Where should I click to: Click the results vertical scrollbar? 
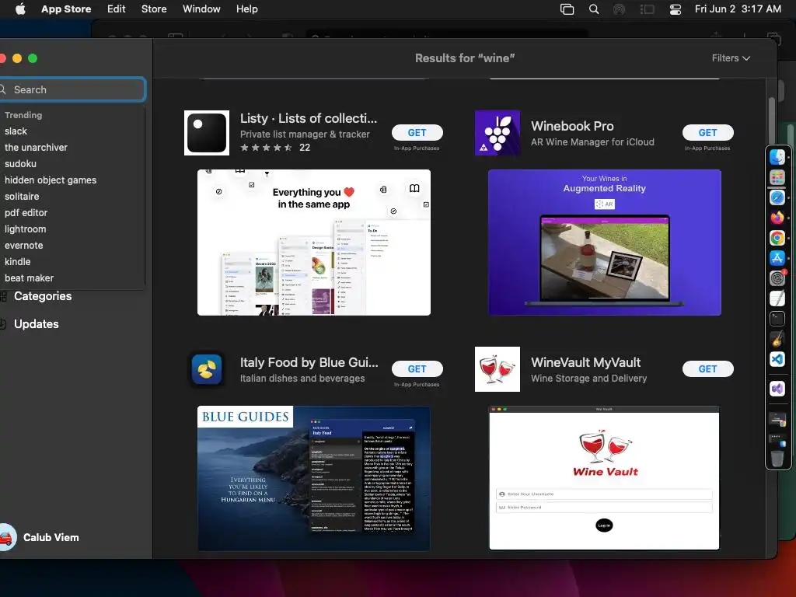[x=772, y=120]
